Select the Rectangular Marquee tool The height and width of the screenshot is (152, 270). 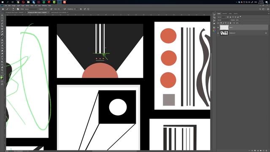click(x=2, y=18)
